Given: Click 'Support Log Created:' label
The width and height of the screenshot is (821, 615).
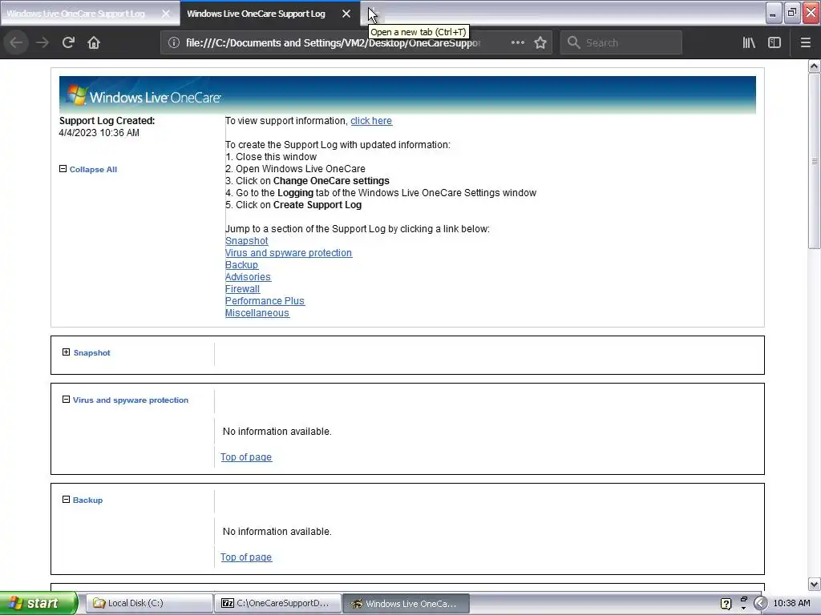Looking at the screenshot, I should click(x=107, y=121).
